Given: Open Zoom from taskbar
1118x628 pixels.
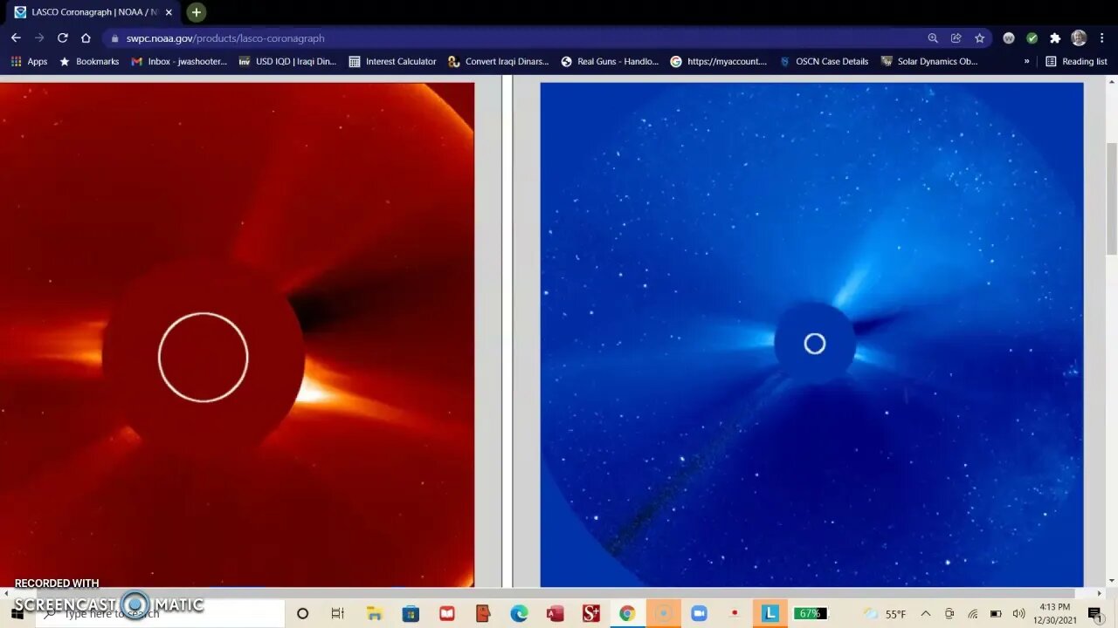Looking at the screenshot, I should click(x=699, y=613).
